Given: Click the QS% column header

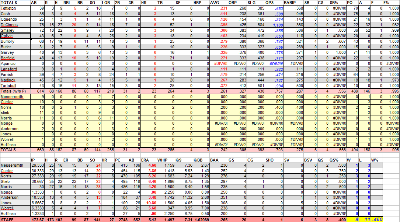Looking at the screenshot, I should click(x=337, y=160).
